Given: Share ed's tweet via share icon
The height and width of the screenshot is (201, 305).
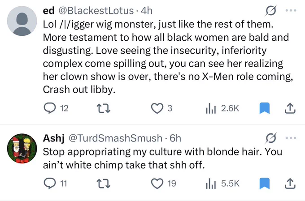Looking at the screenshot, I should (290, 108).
